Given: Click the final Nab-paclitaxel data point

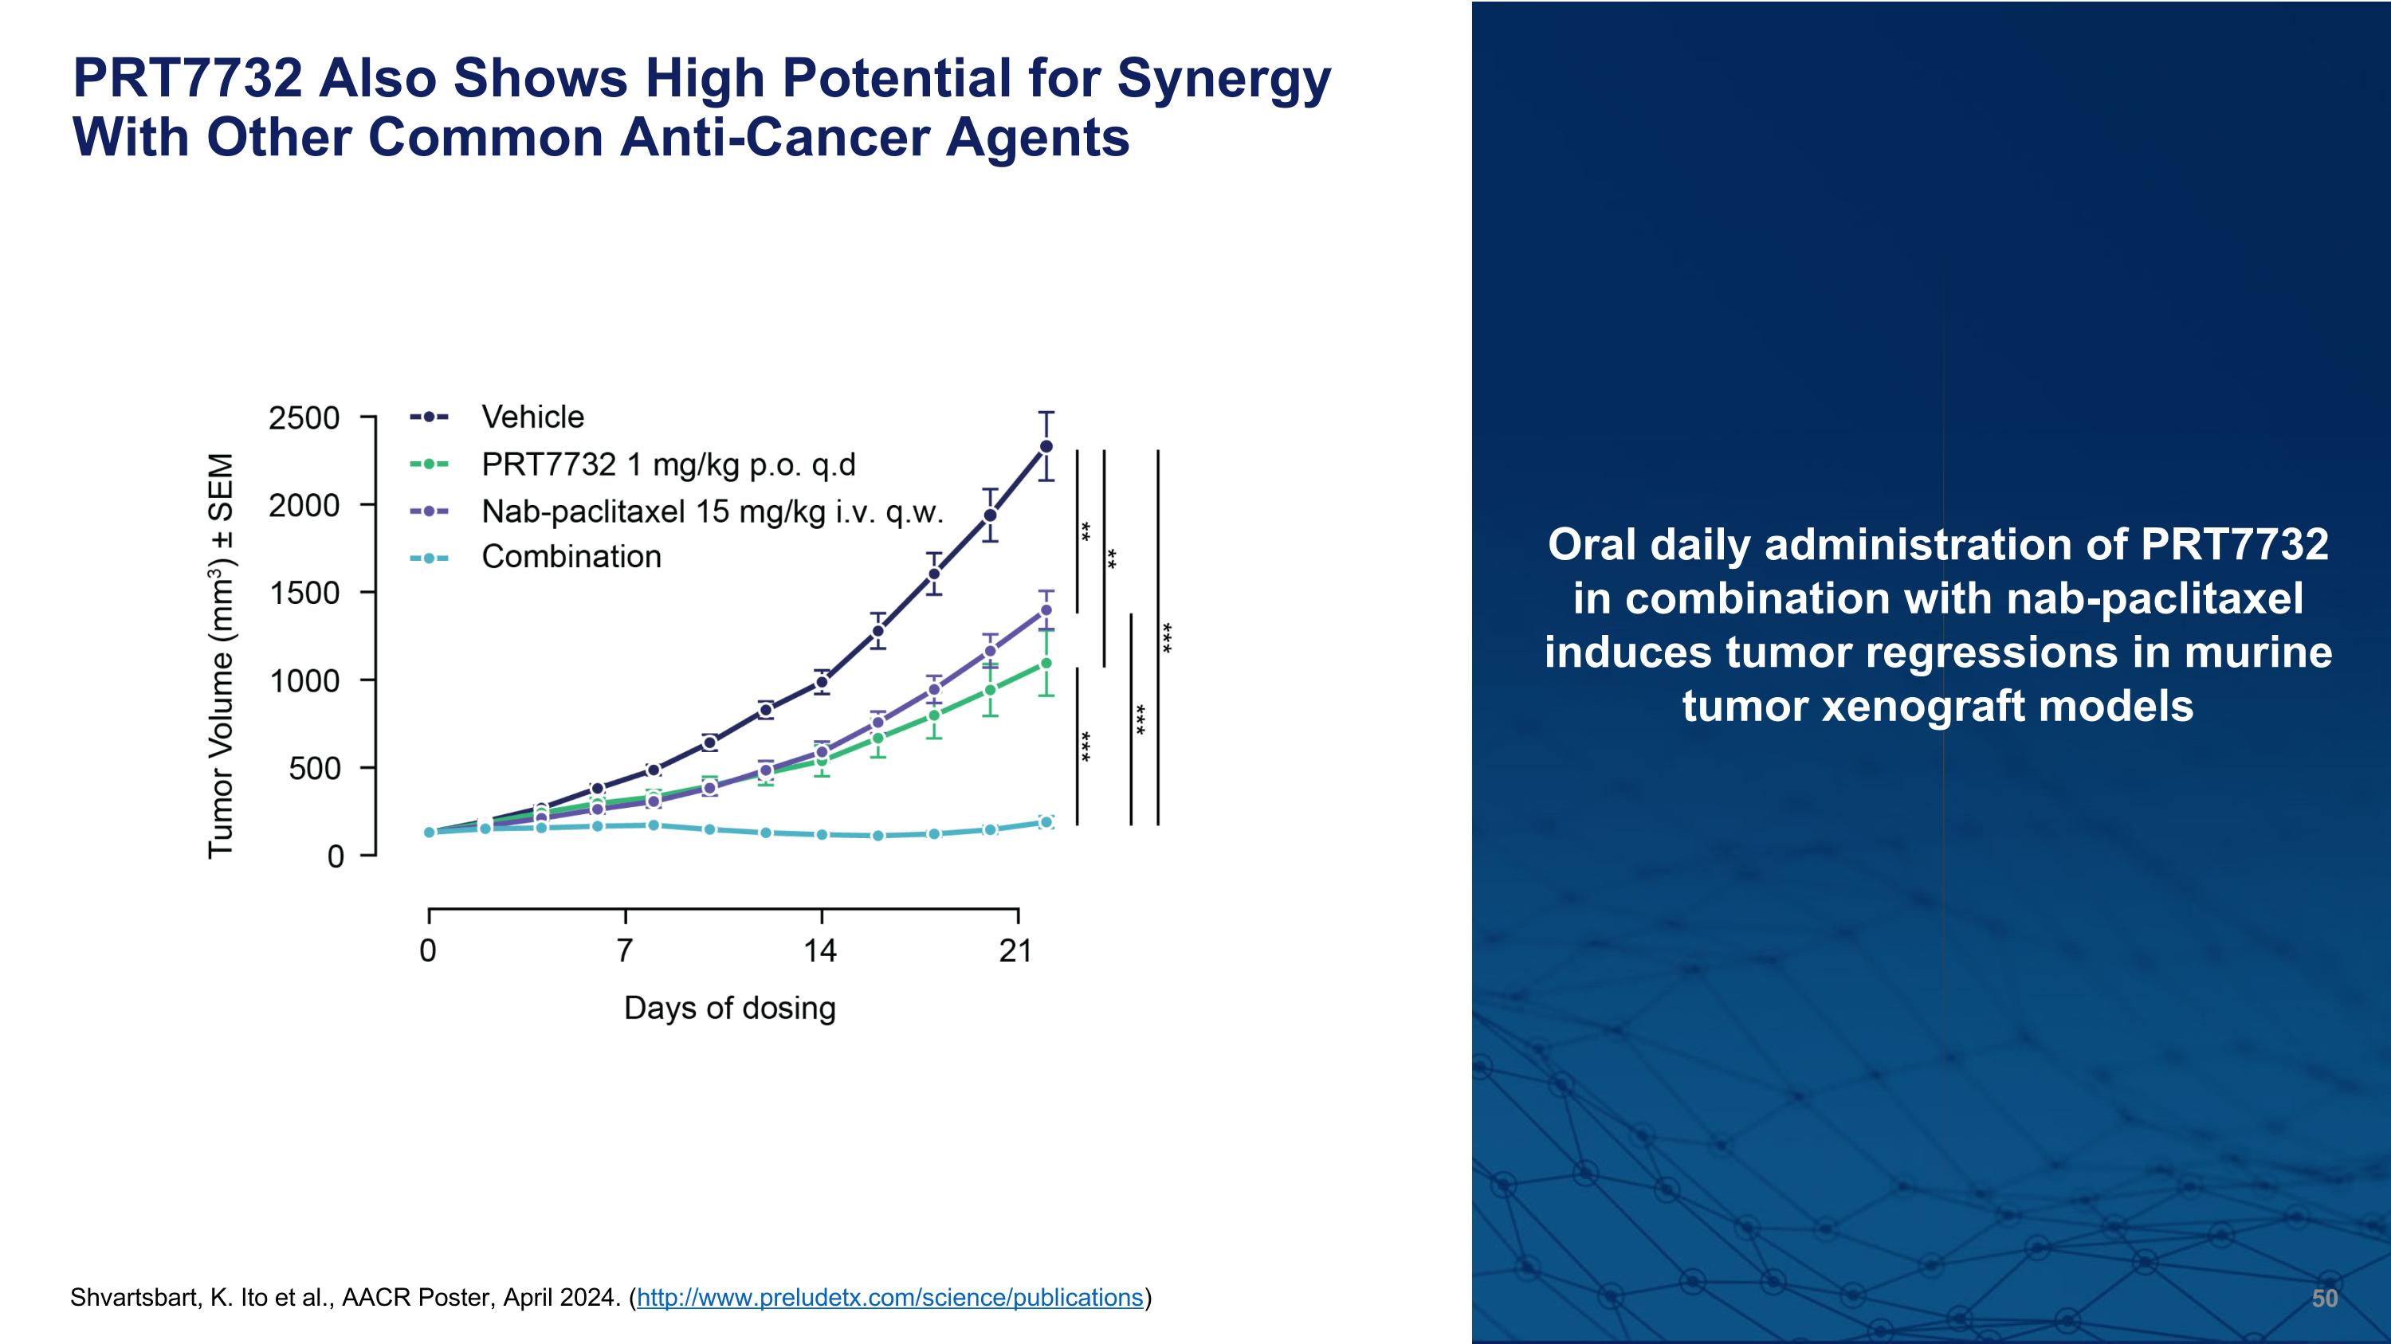Looking at the screenshot, I should 1046,610.
